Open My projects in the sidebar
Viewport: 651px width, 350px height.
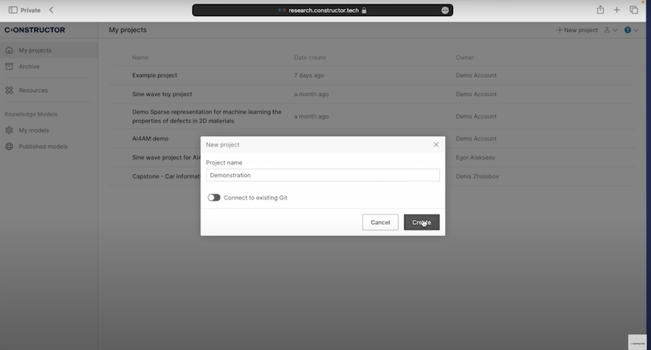49,50
